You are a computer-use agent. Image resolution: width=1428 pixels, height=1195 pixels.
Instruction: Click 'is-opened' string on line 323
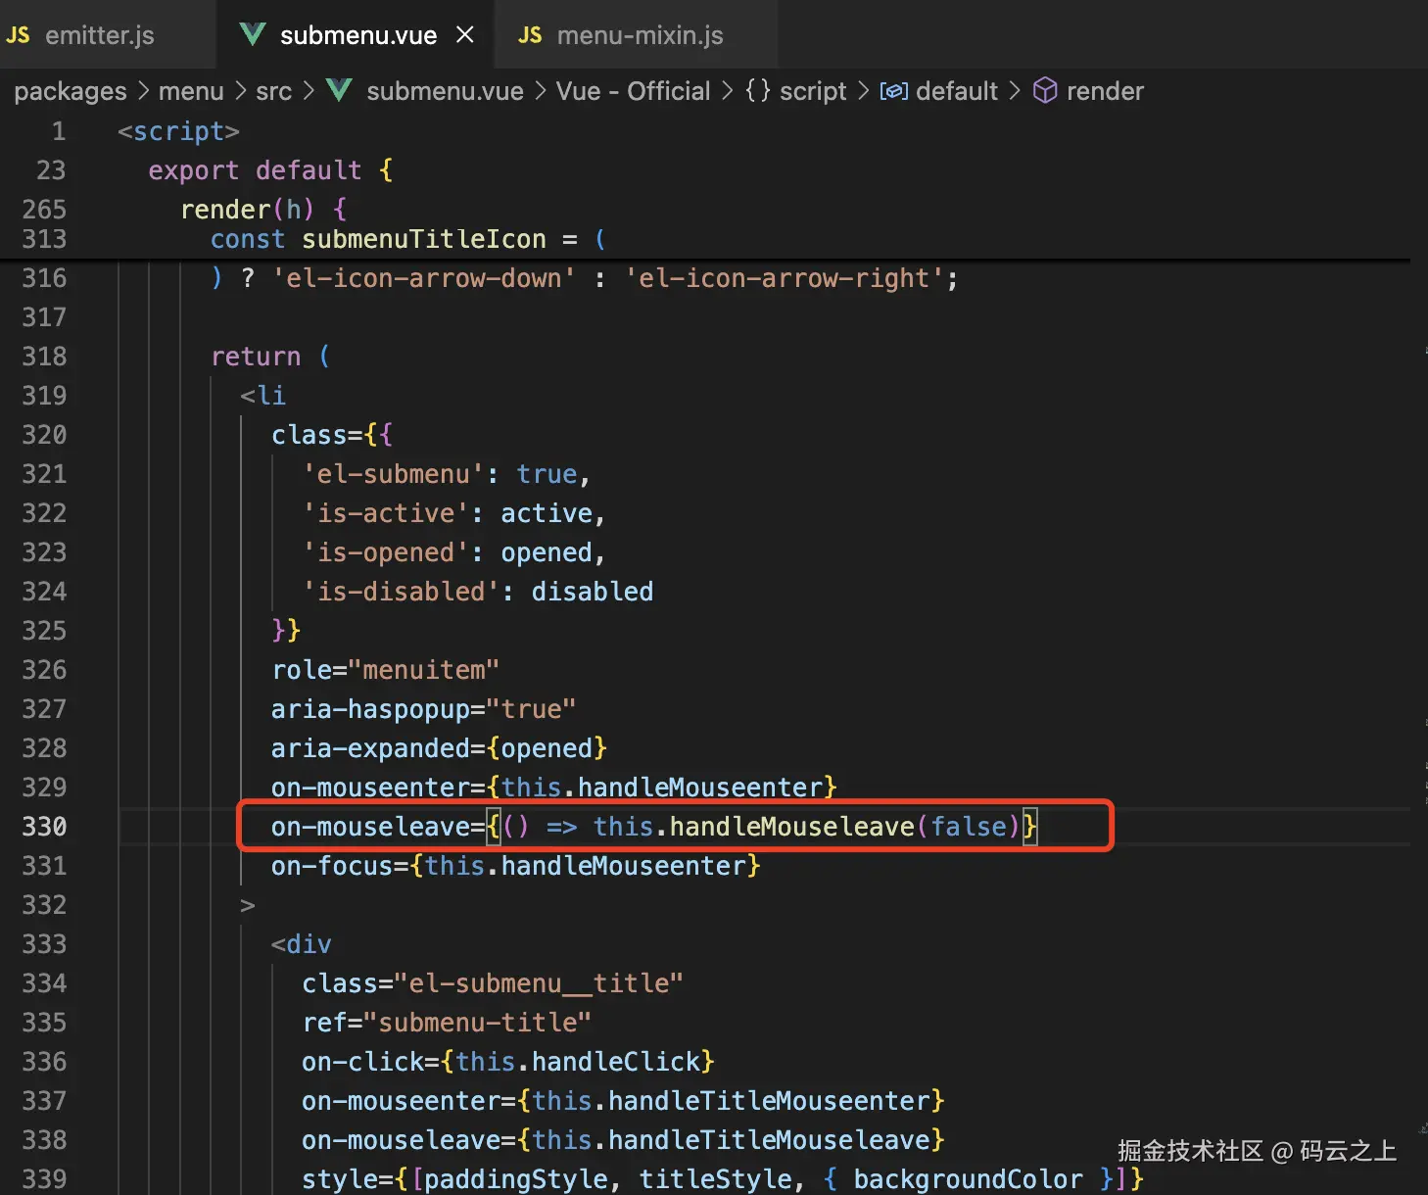(x=385, y=552)
